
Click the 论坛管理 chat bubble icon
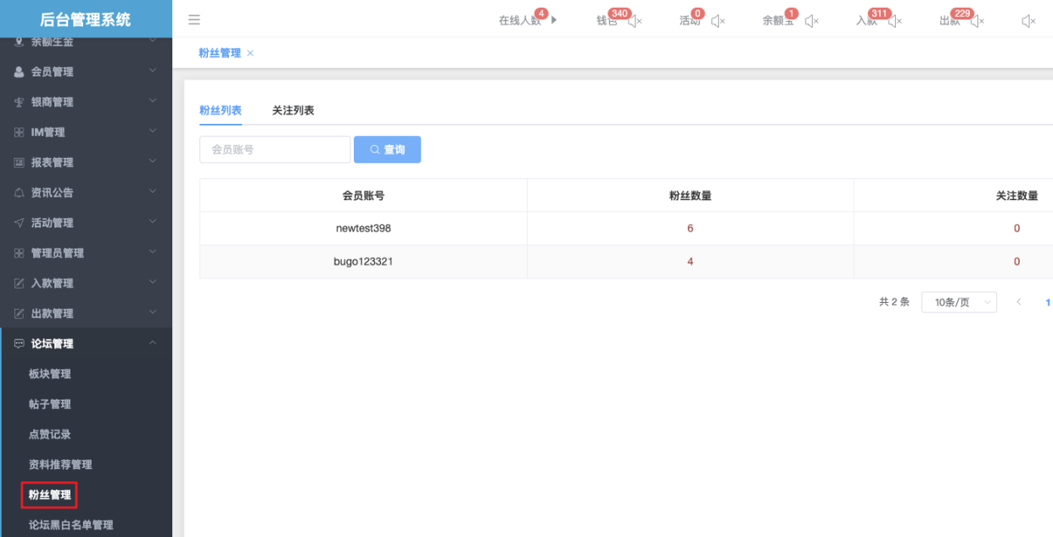click(19, 344)
